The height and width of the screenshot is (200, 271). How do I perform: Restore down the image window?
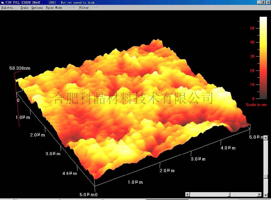tap(263, 2)
